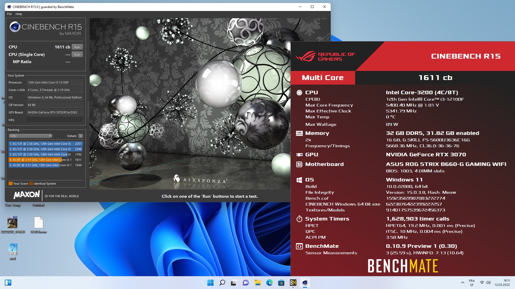
Task: Open File Explorer from taskbar
Action: tap(257, 283)
